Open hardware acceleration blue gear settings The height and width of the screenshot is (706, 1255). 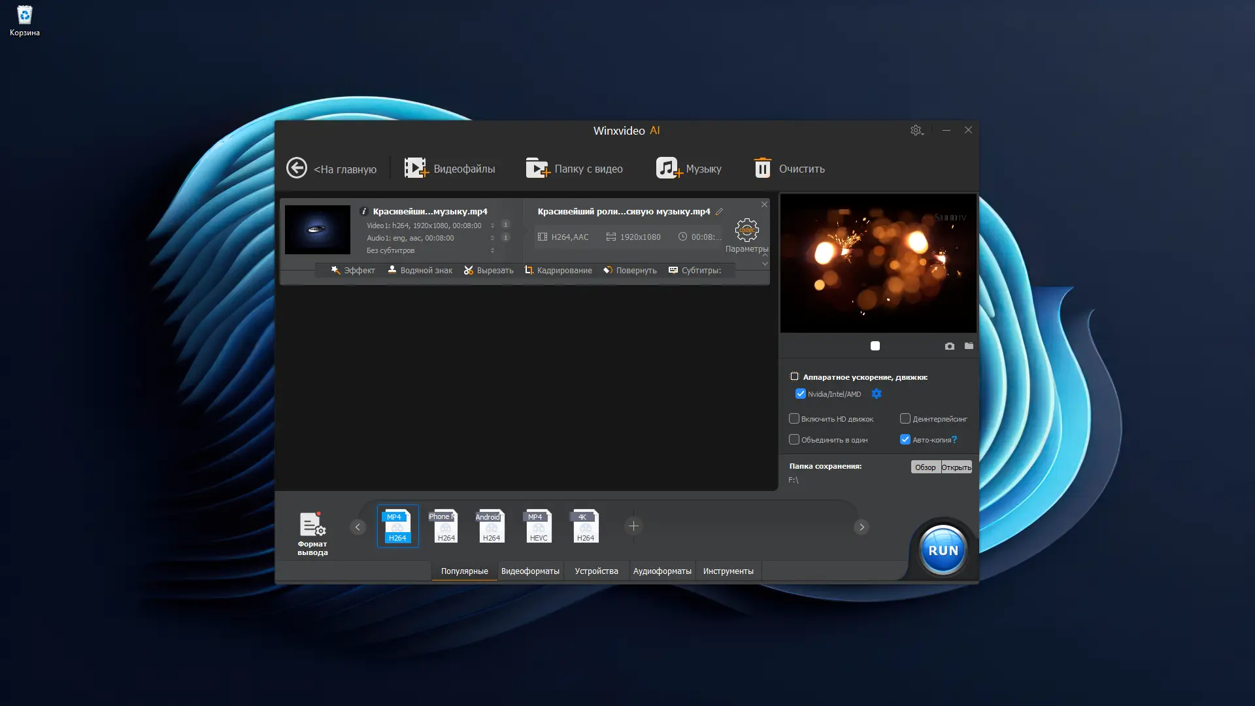pyautogui.click(x=877, y=394)
